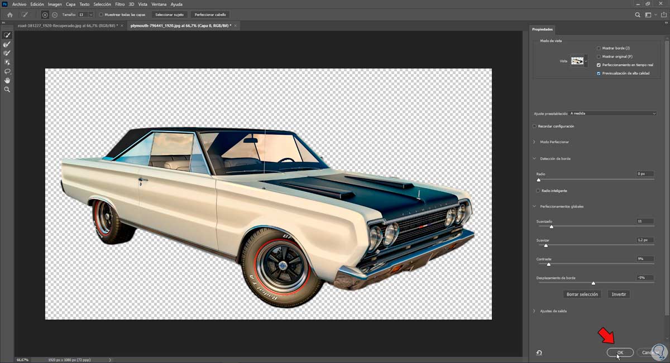Select the Refine Edge Brush tool
Screen dimensions: 670x363
(7, 44)
